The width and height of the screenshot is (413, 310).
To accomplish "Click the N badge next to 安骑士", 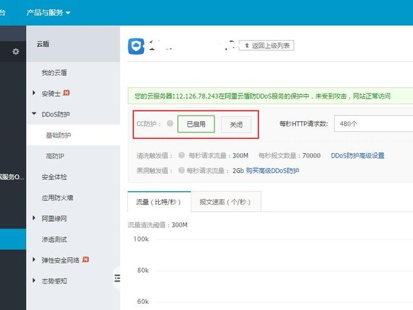I will click(x=66, y=93).
